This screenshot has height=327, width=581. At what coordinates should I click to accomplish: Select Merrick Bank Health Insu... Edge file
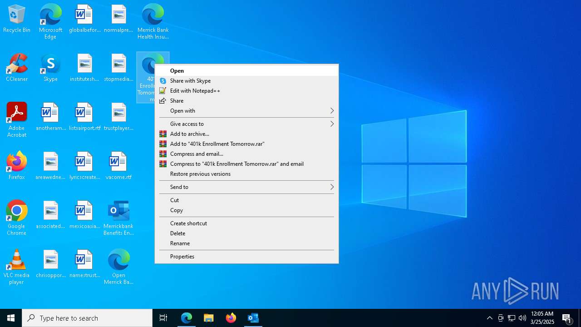click(153, 21)
